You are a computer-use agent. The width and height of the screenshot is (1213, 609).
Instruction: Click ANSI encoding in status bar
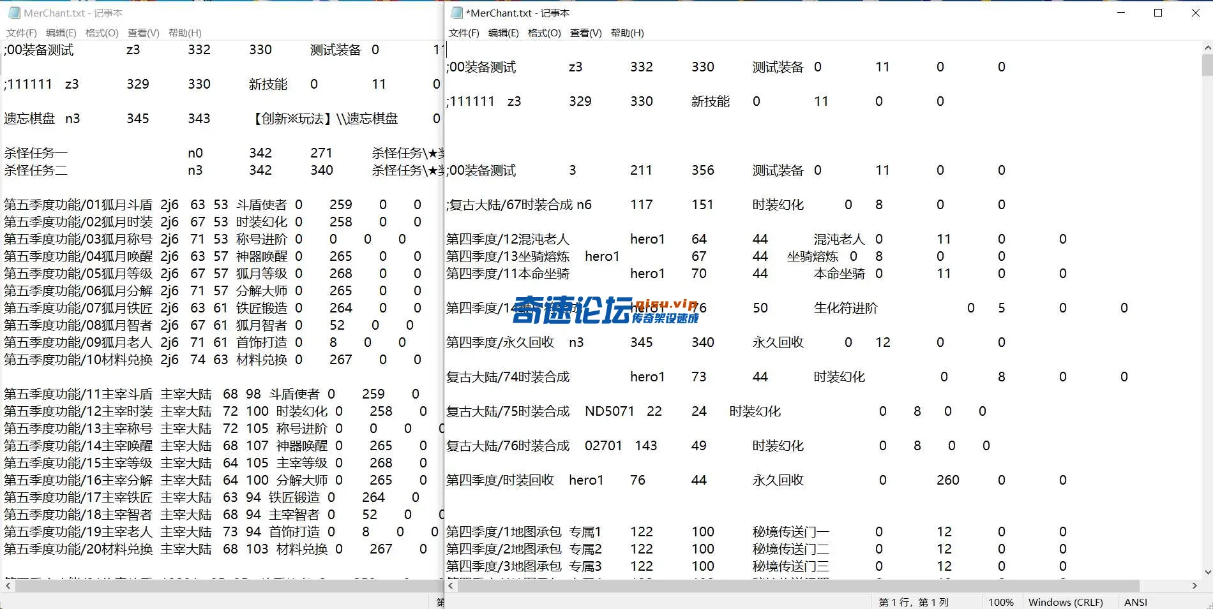tap(1136, 602)
